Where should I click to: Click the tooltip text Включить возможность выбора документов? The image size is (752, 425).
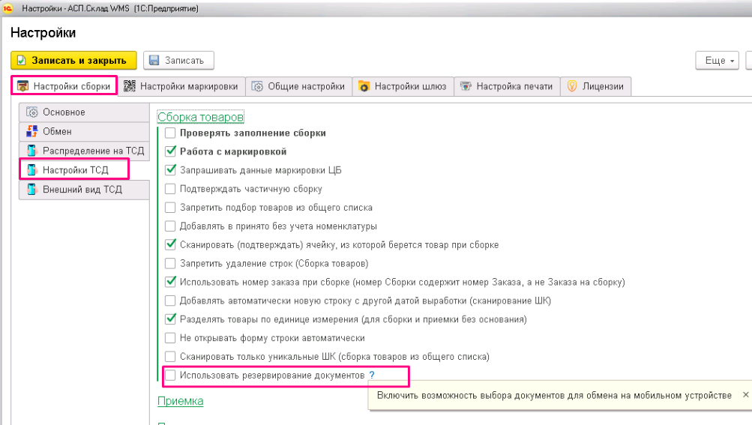pos(554,395)
